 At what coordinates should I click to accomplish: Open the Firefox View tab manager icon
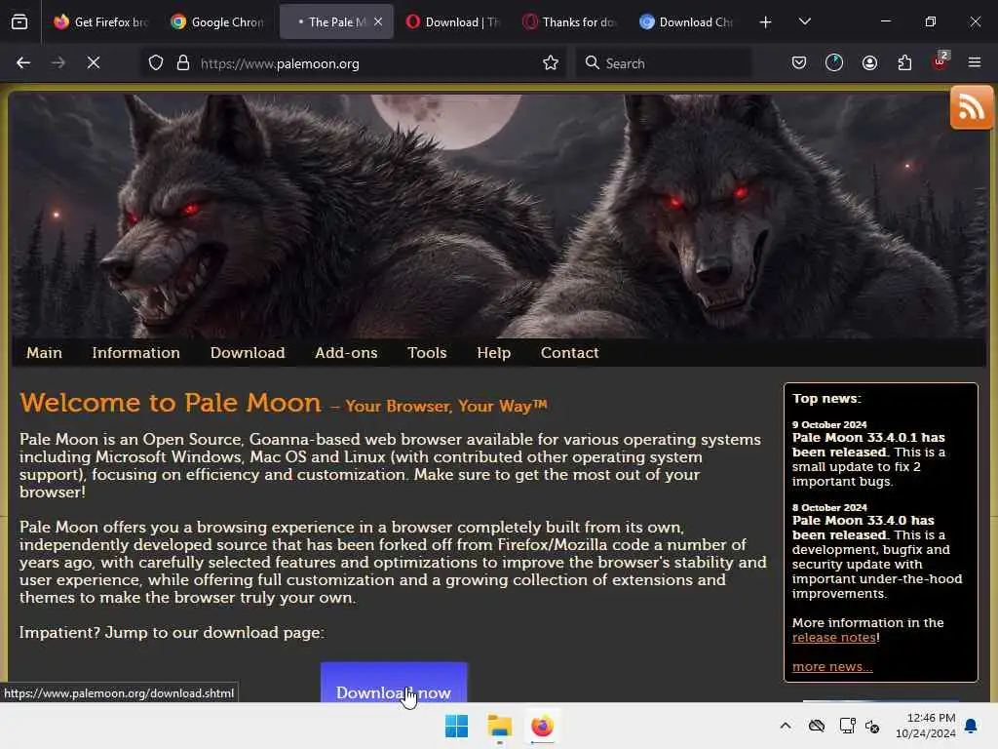tap(19, 22)
